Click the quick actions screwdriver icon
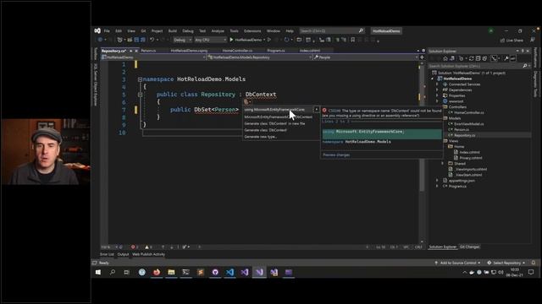542x304 pixels. [246, 101]
